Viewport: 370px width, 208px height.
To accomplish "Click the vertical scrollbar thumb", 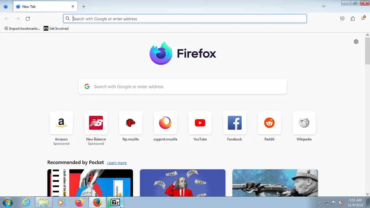I will [367, 51].
